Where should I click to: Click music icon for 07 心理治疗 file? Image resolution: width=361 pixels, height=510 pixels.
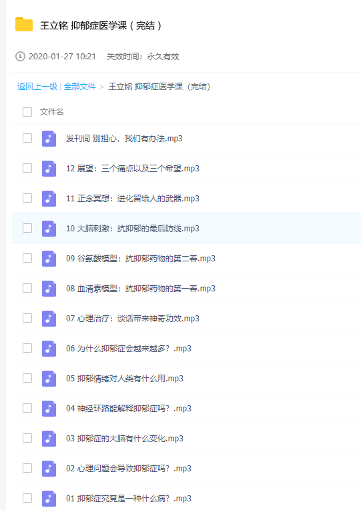pos(49,318)
